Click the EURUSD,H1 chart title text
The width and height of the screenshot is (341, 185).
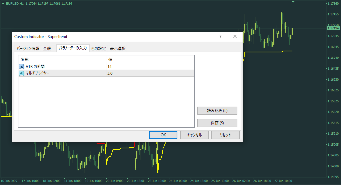[x=15, y=4]
